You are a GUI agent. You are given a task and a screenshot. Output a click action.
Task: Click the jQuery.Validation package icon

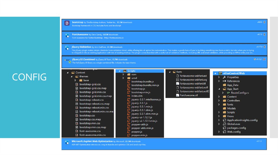(67, 48)
